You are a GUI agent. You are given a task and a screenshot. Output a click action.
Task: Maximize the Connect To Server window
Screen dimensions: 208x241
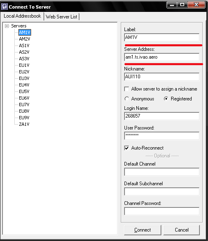[x=182, y=5]
